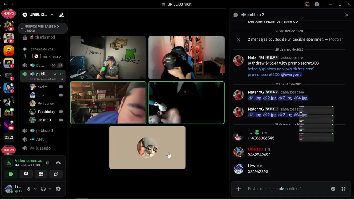354x199 pixels.
Task: Focus the dark video tile with the white headset
Action: [x=186, y=103]
